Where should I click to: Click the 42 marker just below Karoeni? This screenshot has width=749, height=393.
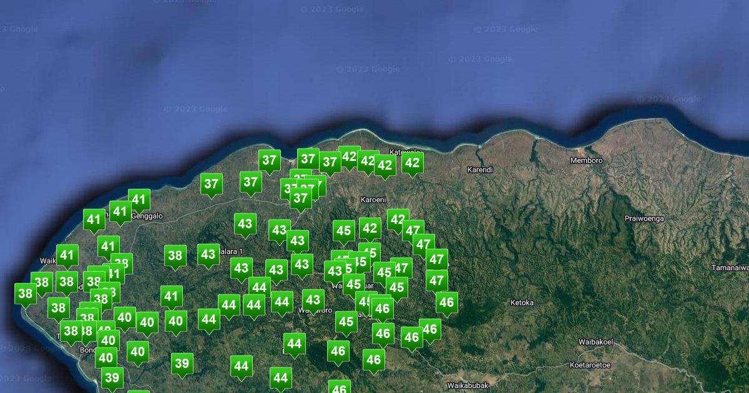pyautogui.click(x=370, y=228)
